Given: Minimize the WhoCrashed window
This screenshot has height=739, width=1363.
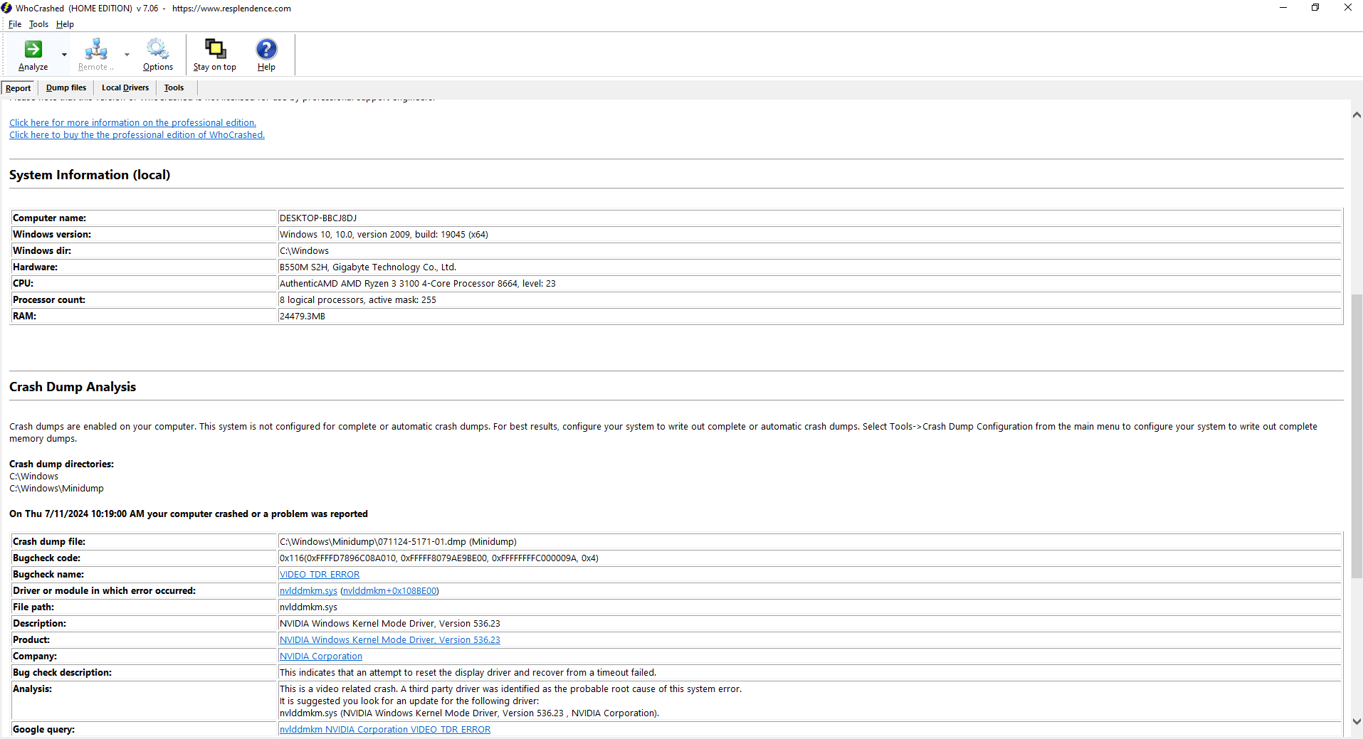Looking at the screenshot, I should pos(1283,8).
